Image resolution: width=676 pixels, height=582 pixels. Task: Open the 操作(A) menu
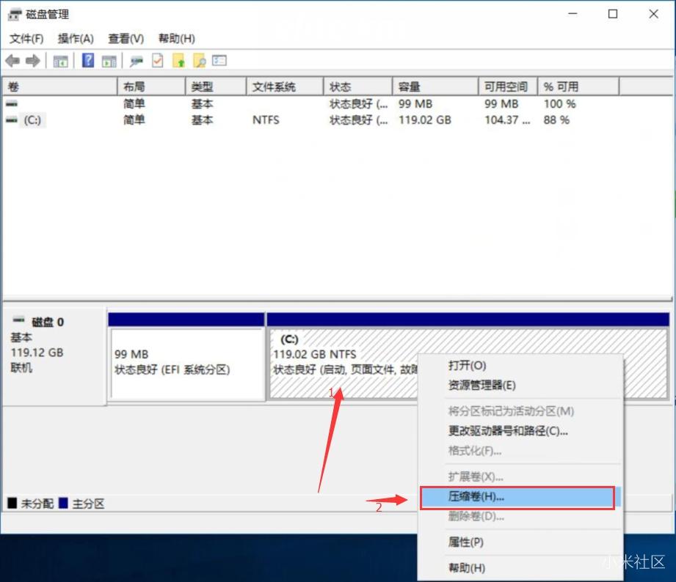coord(76,38)
